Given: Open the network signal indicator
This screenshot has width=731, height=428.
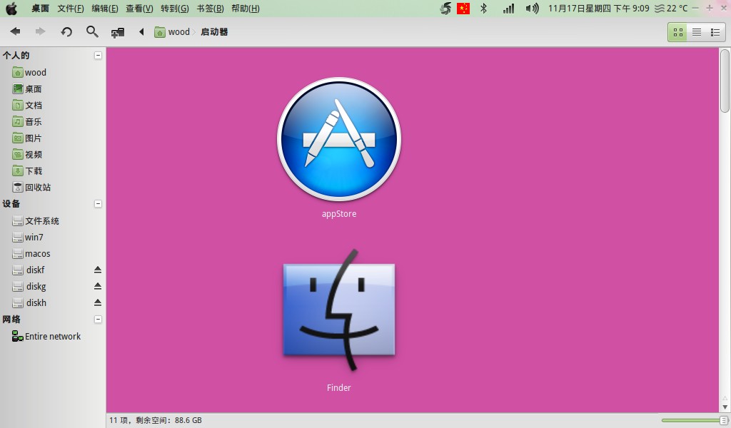Looking at the screenshot, I should coord(508,9).
